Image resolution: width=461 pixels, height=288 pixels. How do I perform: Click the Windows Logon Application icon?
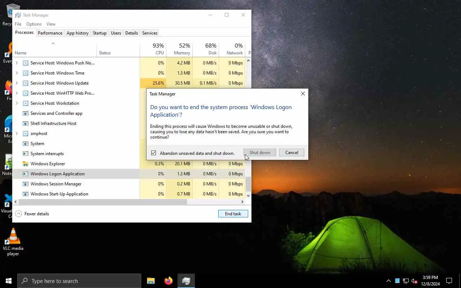pyautogui.click(x=26, y=174)
